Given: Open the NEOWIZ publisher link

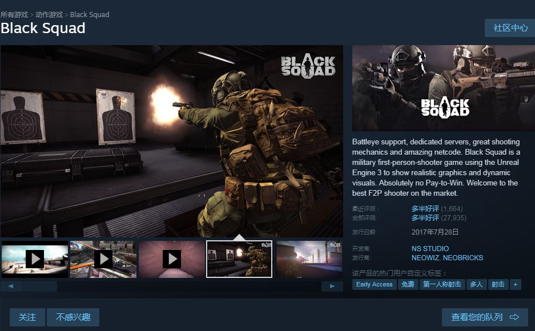Looking at the screenshot, I should point(425,258).
